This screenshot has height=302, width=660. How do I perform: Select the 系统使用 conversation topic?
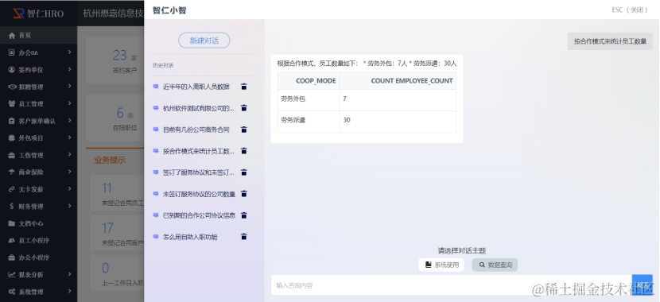pos(441,265)
